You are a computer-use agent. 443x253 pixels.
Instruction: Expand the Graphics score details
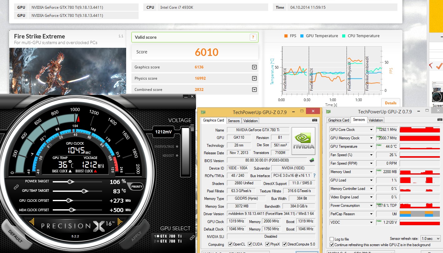click(254, 67)
